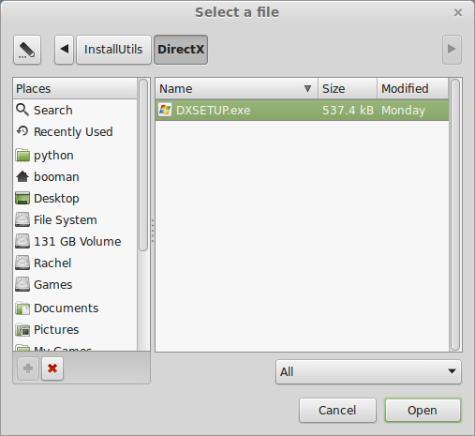Sort files by the Size column

[x=348, y=89]
